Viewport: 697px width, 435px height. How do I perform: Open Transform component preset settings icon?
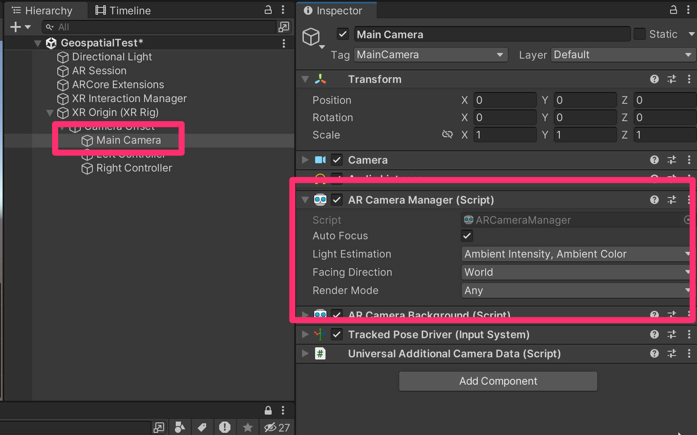[672, 79]
